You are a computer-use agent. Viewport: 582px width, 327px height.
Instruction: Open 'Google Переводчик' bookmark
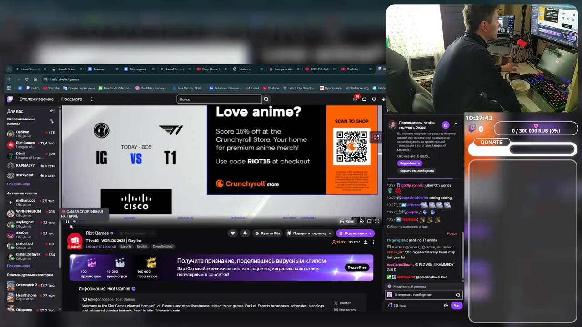(79, 88)
